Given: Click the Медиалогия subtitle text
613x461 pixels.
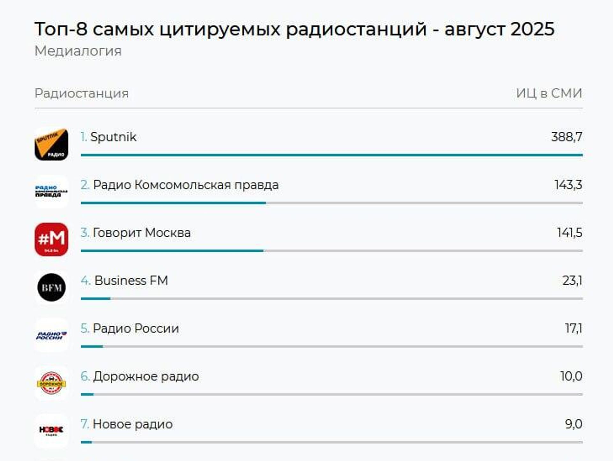Looking at the screenshot, I should coord(78,51).
